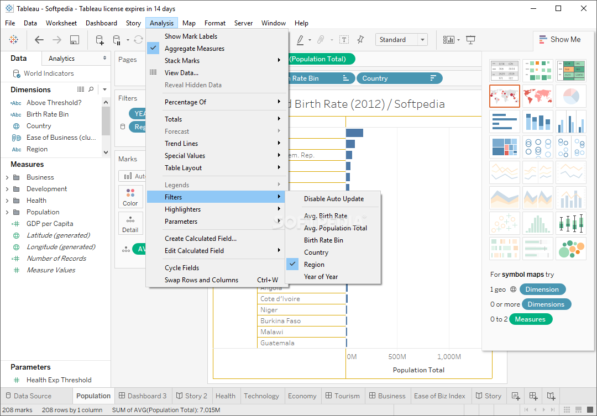597x416 pixels.
Task: Click the search magnifier in Dimensions
Action: (91, 89)
